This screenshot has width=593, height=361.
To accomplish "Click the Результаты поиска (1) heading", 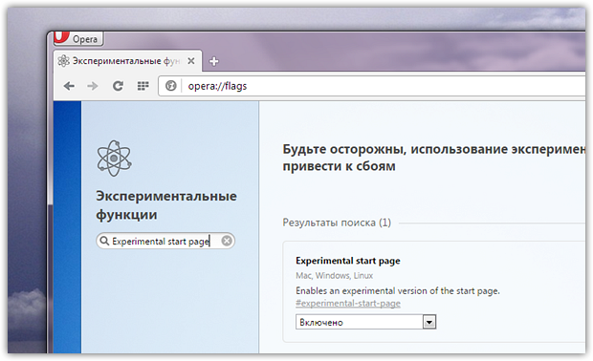I will click(337, 223).
